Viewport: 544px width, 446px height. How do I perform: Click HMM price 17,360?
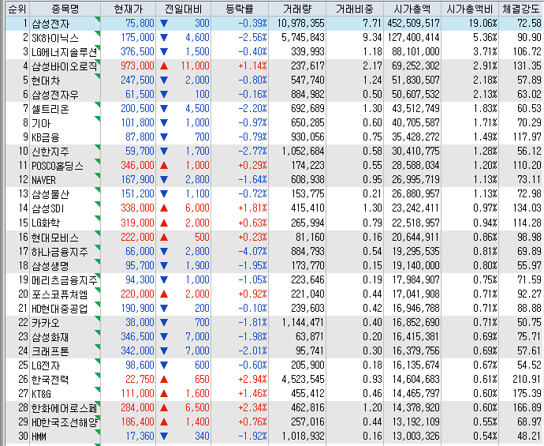(140, 437)
